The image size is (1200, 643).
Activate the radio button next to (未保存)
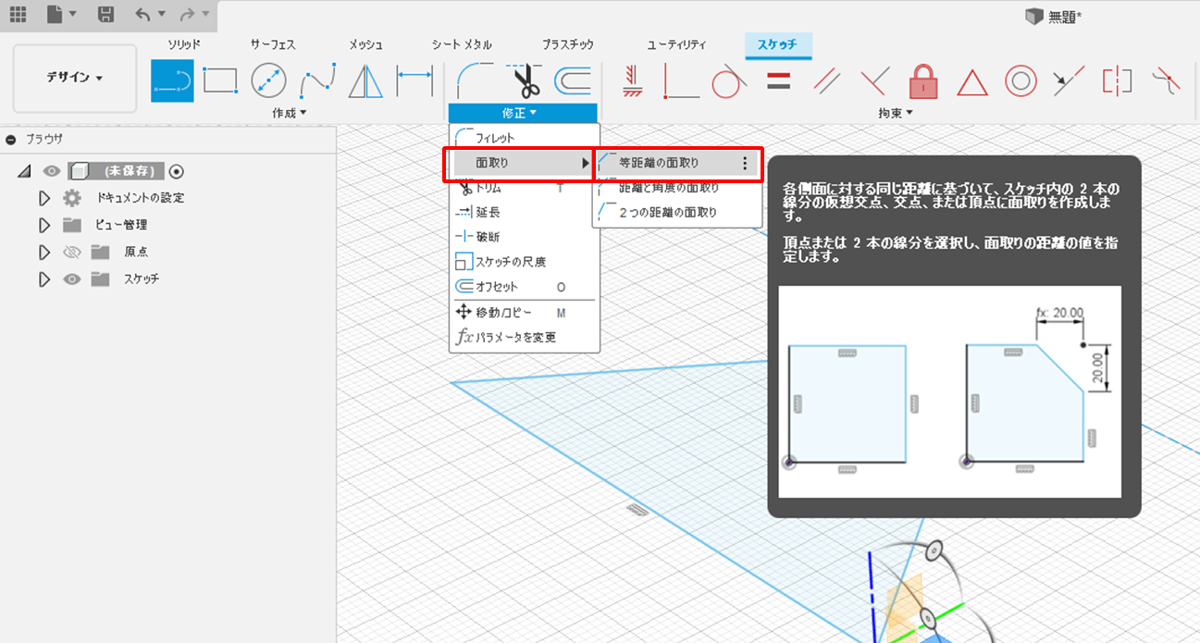coord(177,171)
